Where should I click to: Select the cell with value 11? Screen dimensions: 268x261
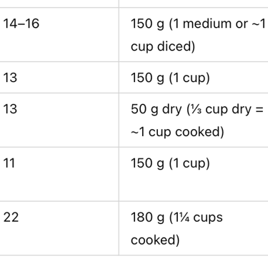59,174
